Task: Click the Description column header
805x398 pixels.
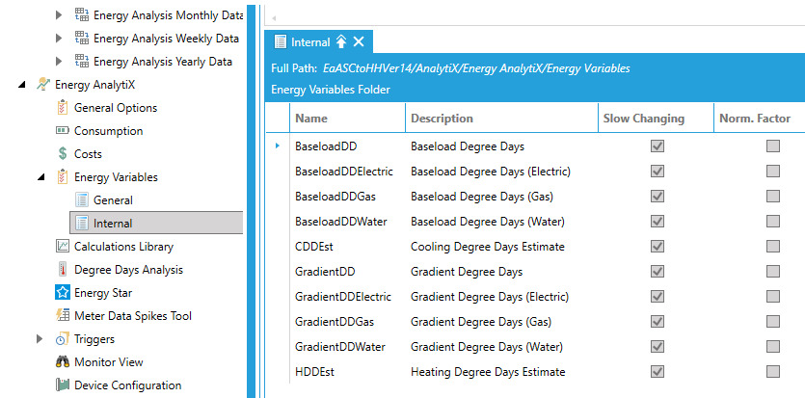Action: (x=442, y=119)
